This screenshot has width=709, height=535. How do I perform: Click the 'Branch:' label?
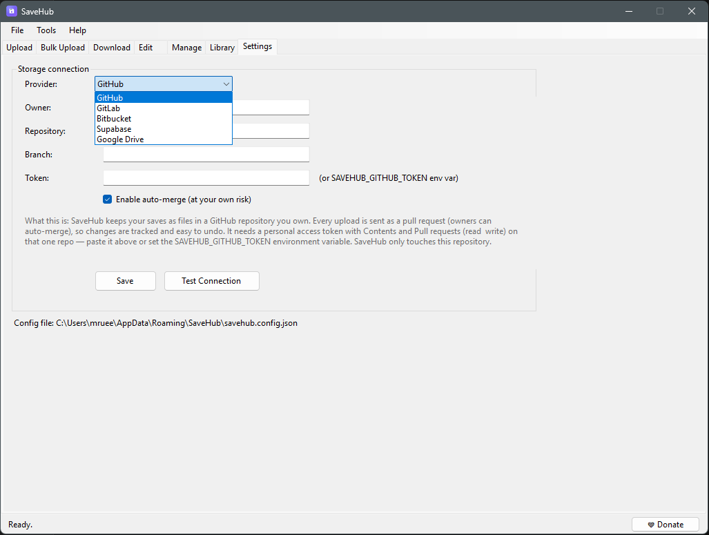(x=39, y=154)
